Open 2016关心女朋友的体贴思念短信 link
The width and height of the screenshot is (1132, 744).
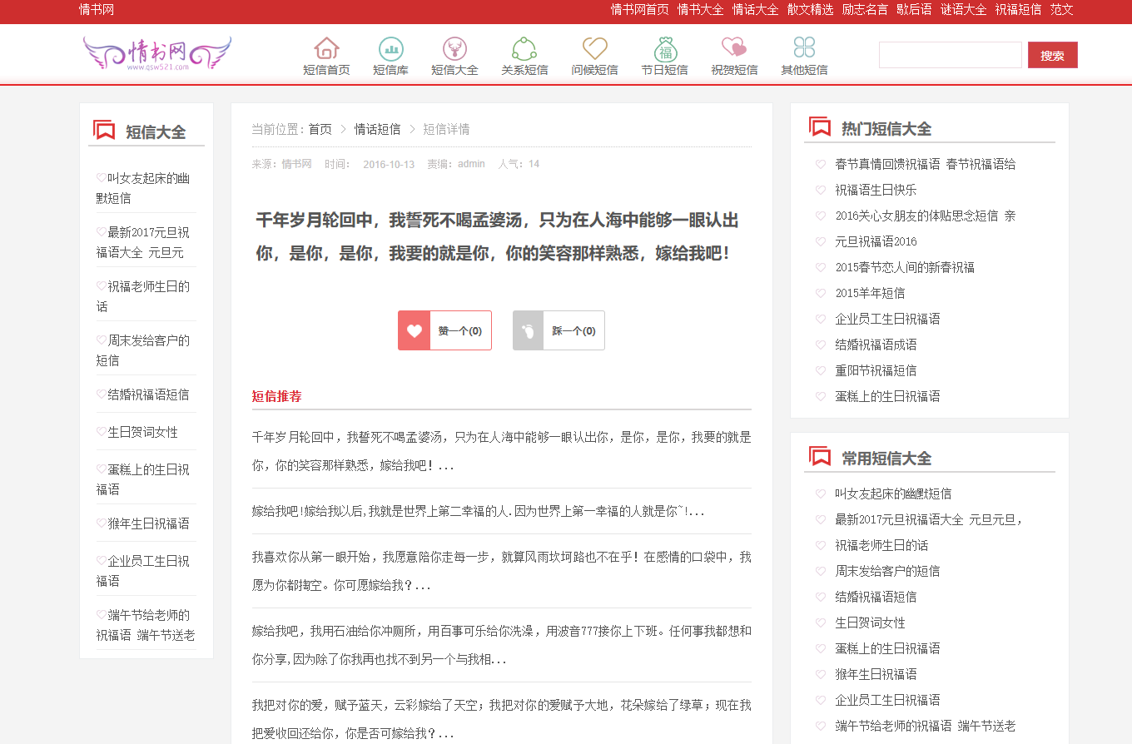pos(926,216)
